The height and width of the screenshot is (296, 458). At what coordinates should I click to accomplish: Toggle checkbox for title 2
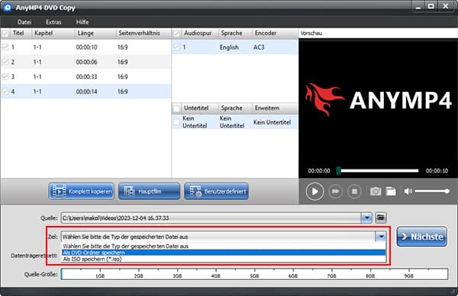[x=5, y=62]
